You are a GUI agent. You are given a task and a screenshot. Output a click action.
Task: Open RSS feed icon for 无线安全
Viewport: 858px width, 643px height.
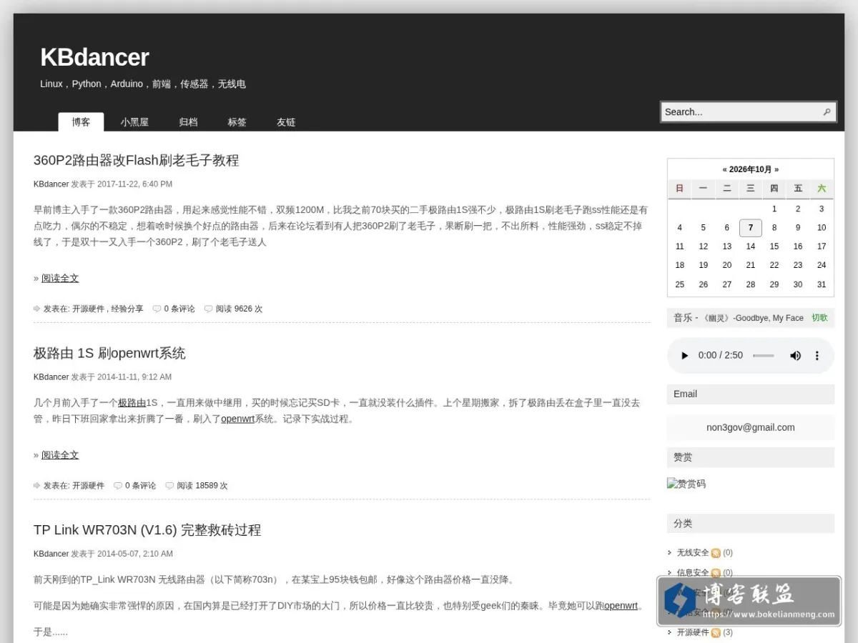pyautogui.click(x=716, y=553)
